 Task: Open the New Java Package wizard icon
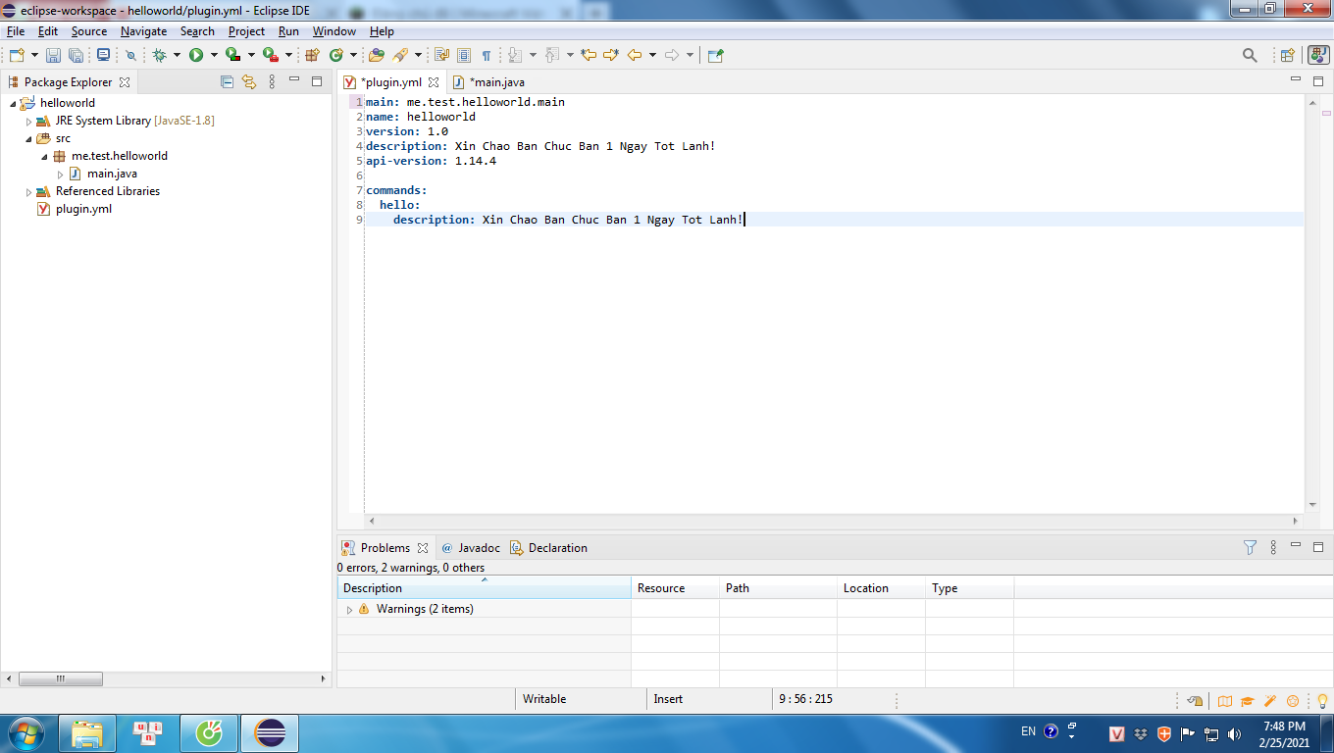[x=312, y=56]
